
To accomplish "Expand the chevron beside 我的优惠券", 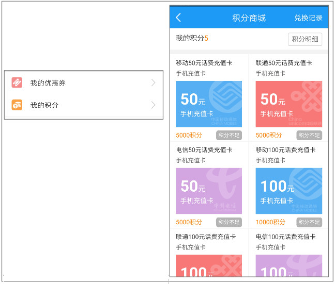I will [153, 82].
